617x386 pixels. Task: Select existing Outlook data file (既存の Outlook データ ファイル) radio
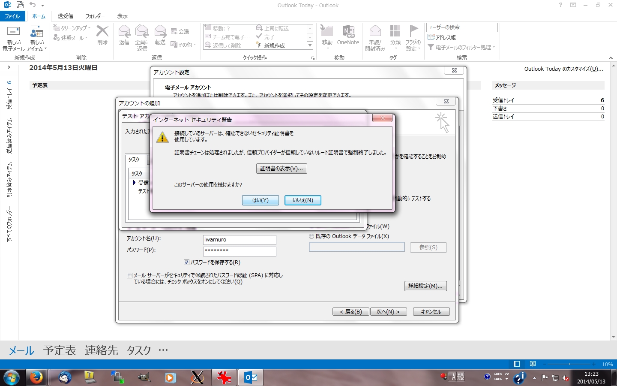(x=311, y=236)
